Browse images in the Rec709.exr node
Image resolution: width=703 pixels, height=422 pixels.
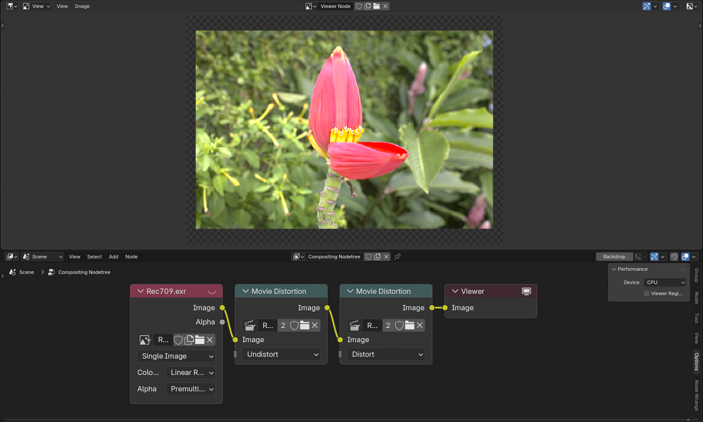pyautogui.click(x=145, y=340)
